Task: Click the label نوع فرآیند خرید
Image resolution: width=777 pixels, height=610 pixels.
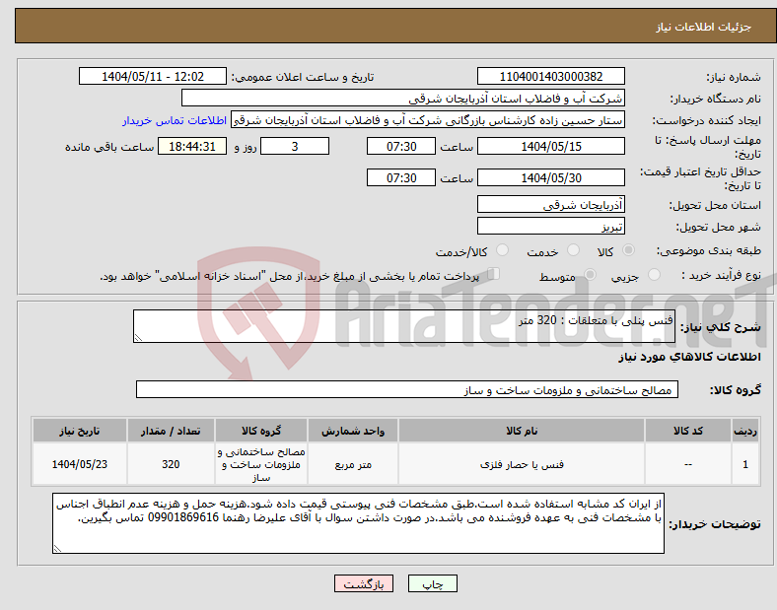Action: click(721, 275)
